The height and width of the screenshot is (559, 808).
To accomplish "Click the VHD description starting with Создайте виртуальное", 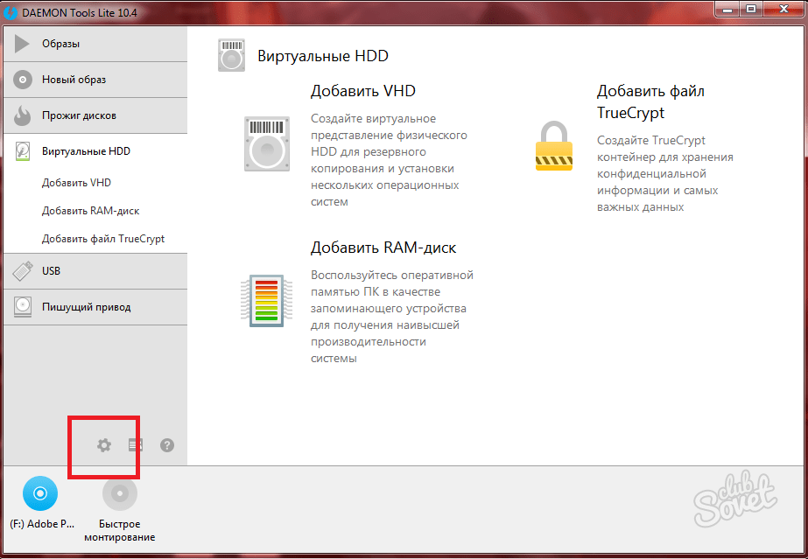I will pyautogui.click(x=389, y=160).
